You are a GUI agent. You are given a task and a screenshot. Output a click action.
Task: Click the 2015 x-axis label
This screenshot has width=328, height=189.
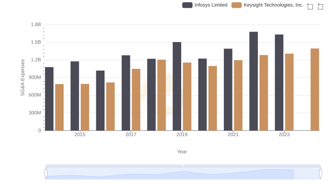click(80, 134)
